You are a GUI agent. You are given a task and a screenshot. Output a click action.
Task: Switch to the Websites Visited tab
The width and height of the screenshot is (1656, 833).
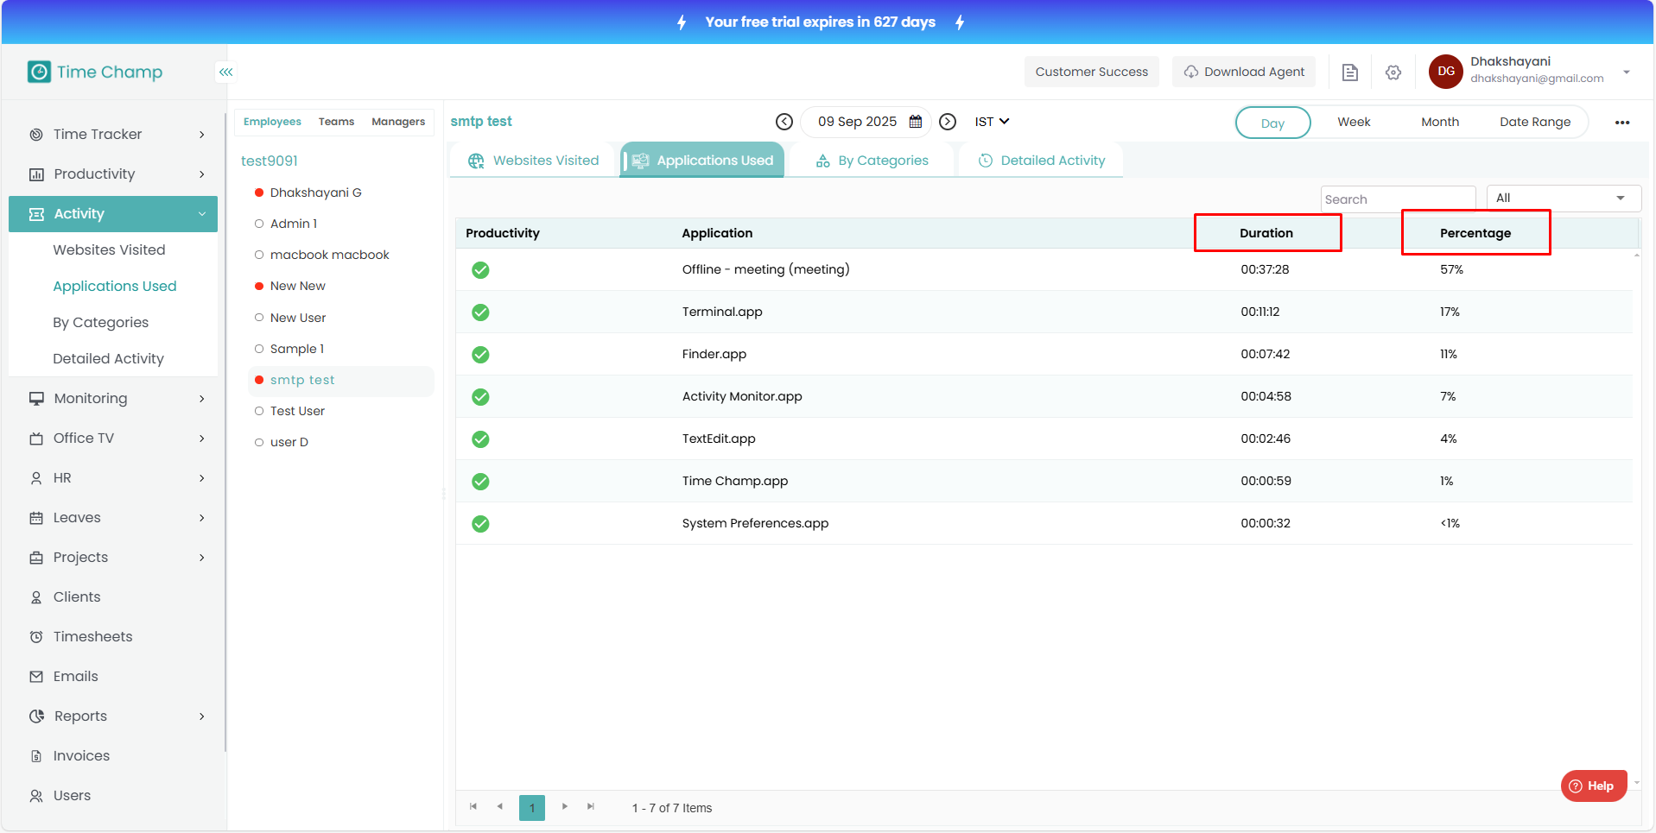(533, 161)
